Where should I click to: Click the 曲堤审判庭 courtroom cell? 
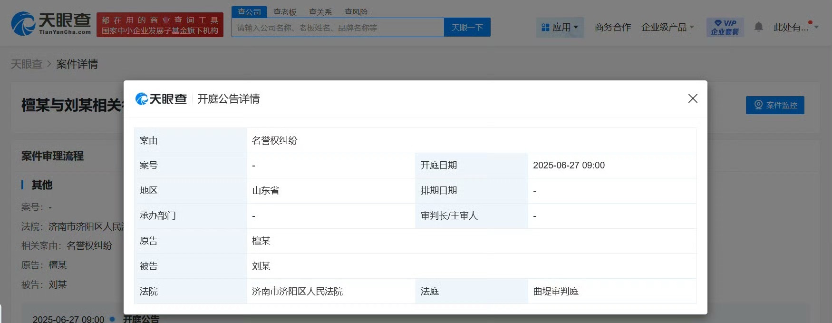click(x=612, y=291)
